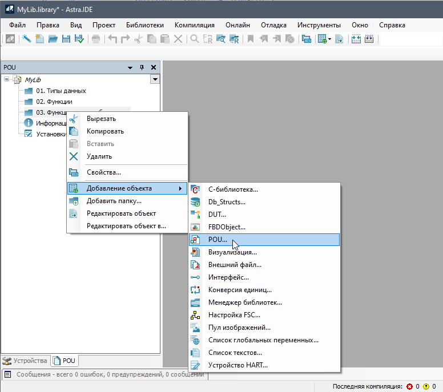This screenshot has width=443, height=392.
Task: Click Добавить папку... in context menu
Action: 114,201
